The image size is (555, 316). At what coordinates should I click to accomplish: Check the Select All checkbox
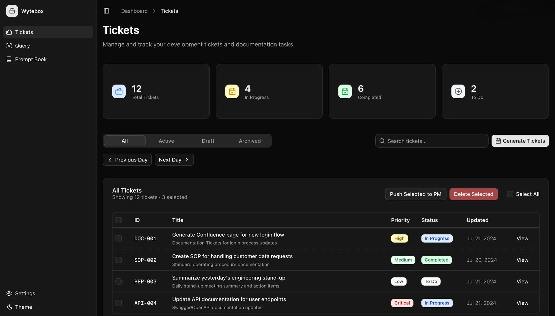point(510,194)
